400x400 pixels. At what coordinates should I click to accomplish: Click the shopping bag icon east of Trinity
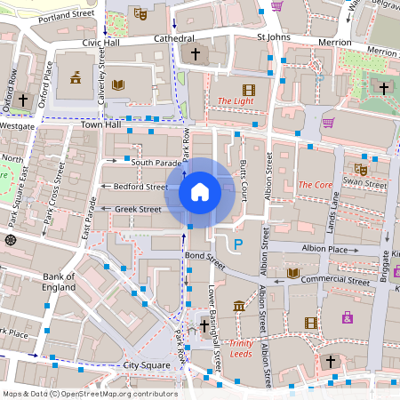coord(348,317)
